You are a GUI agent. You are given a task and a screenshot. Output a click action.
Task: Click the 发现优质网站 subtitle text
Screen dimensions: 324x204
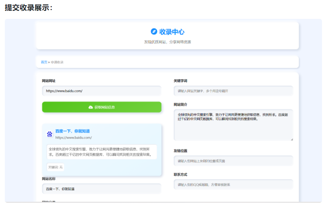coord(167,42)
